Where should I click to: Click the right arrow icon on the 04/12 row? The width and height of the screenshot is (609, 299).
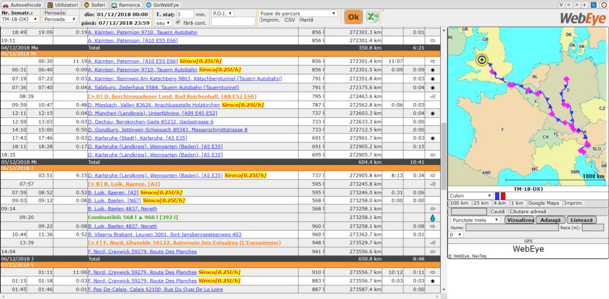coord(432,41)
